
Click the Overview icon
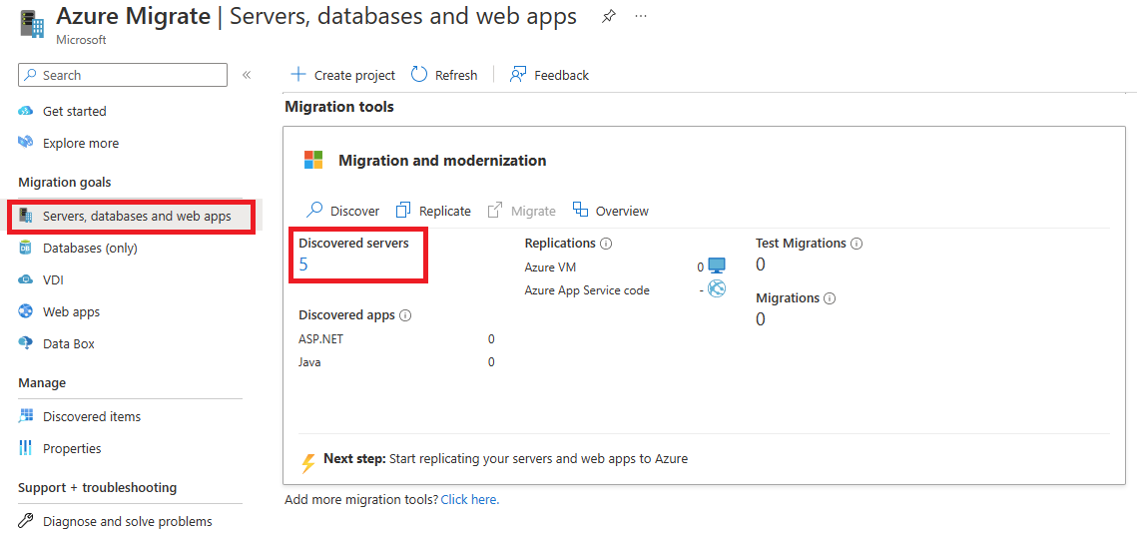580,210
